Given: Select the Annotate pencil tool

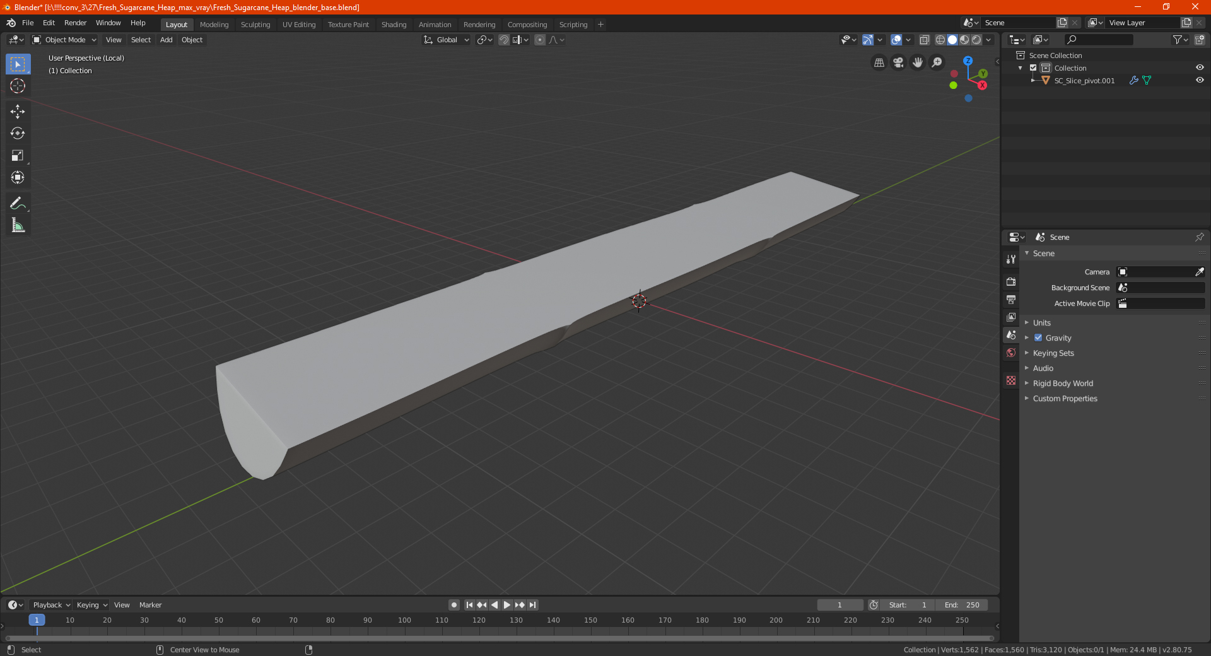Looking at the screenshot, I should coord(18,203).
